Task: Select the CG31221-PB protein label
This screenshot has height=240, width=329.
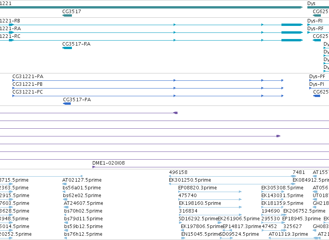Action: (27, 84)
